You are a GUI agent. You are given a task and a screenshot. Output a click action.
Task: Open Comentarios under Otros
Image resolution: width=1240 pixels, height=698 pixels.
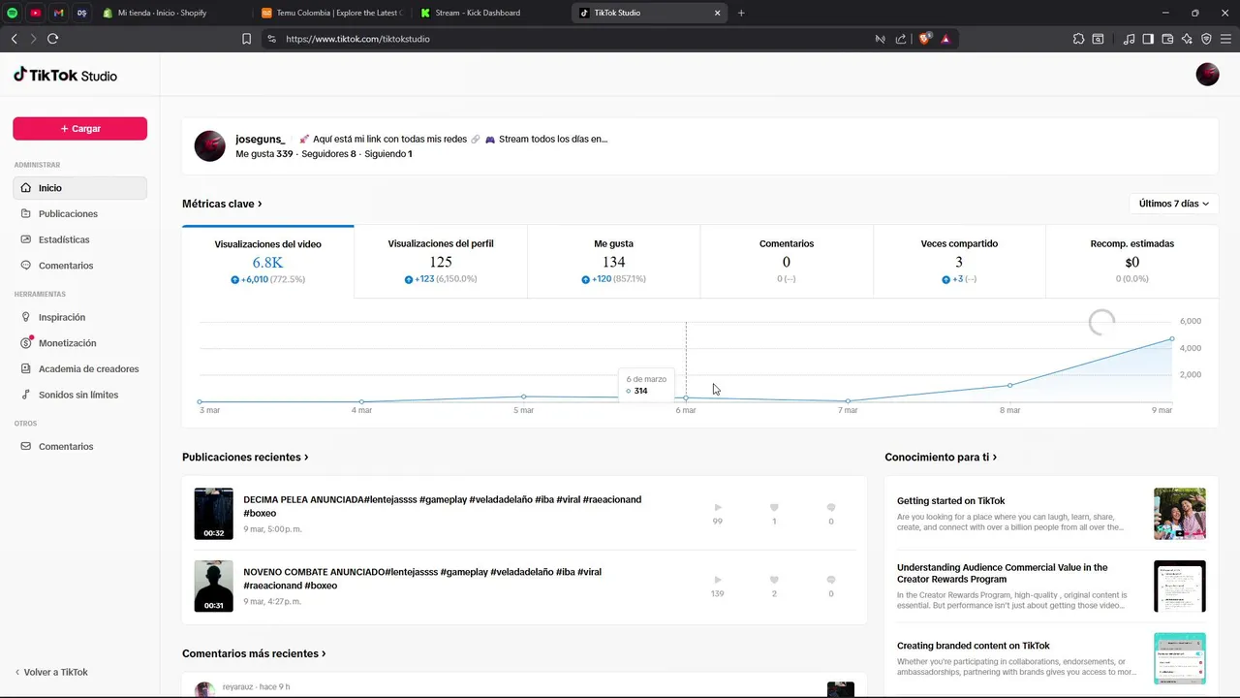point(79,446)
